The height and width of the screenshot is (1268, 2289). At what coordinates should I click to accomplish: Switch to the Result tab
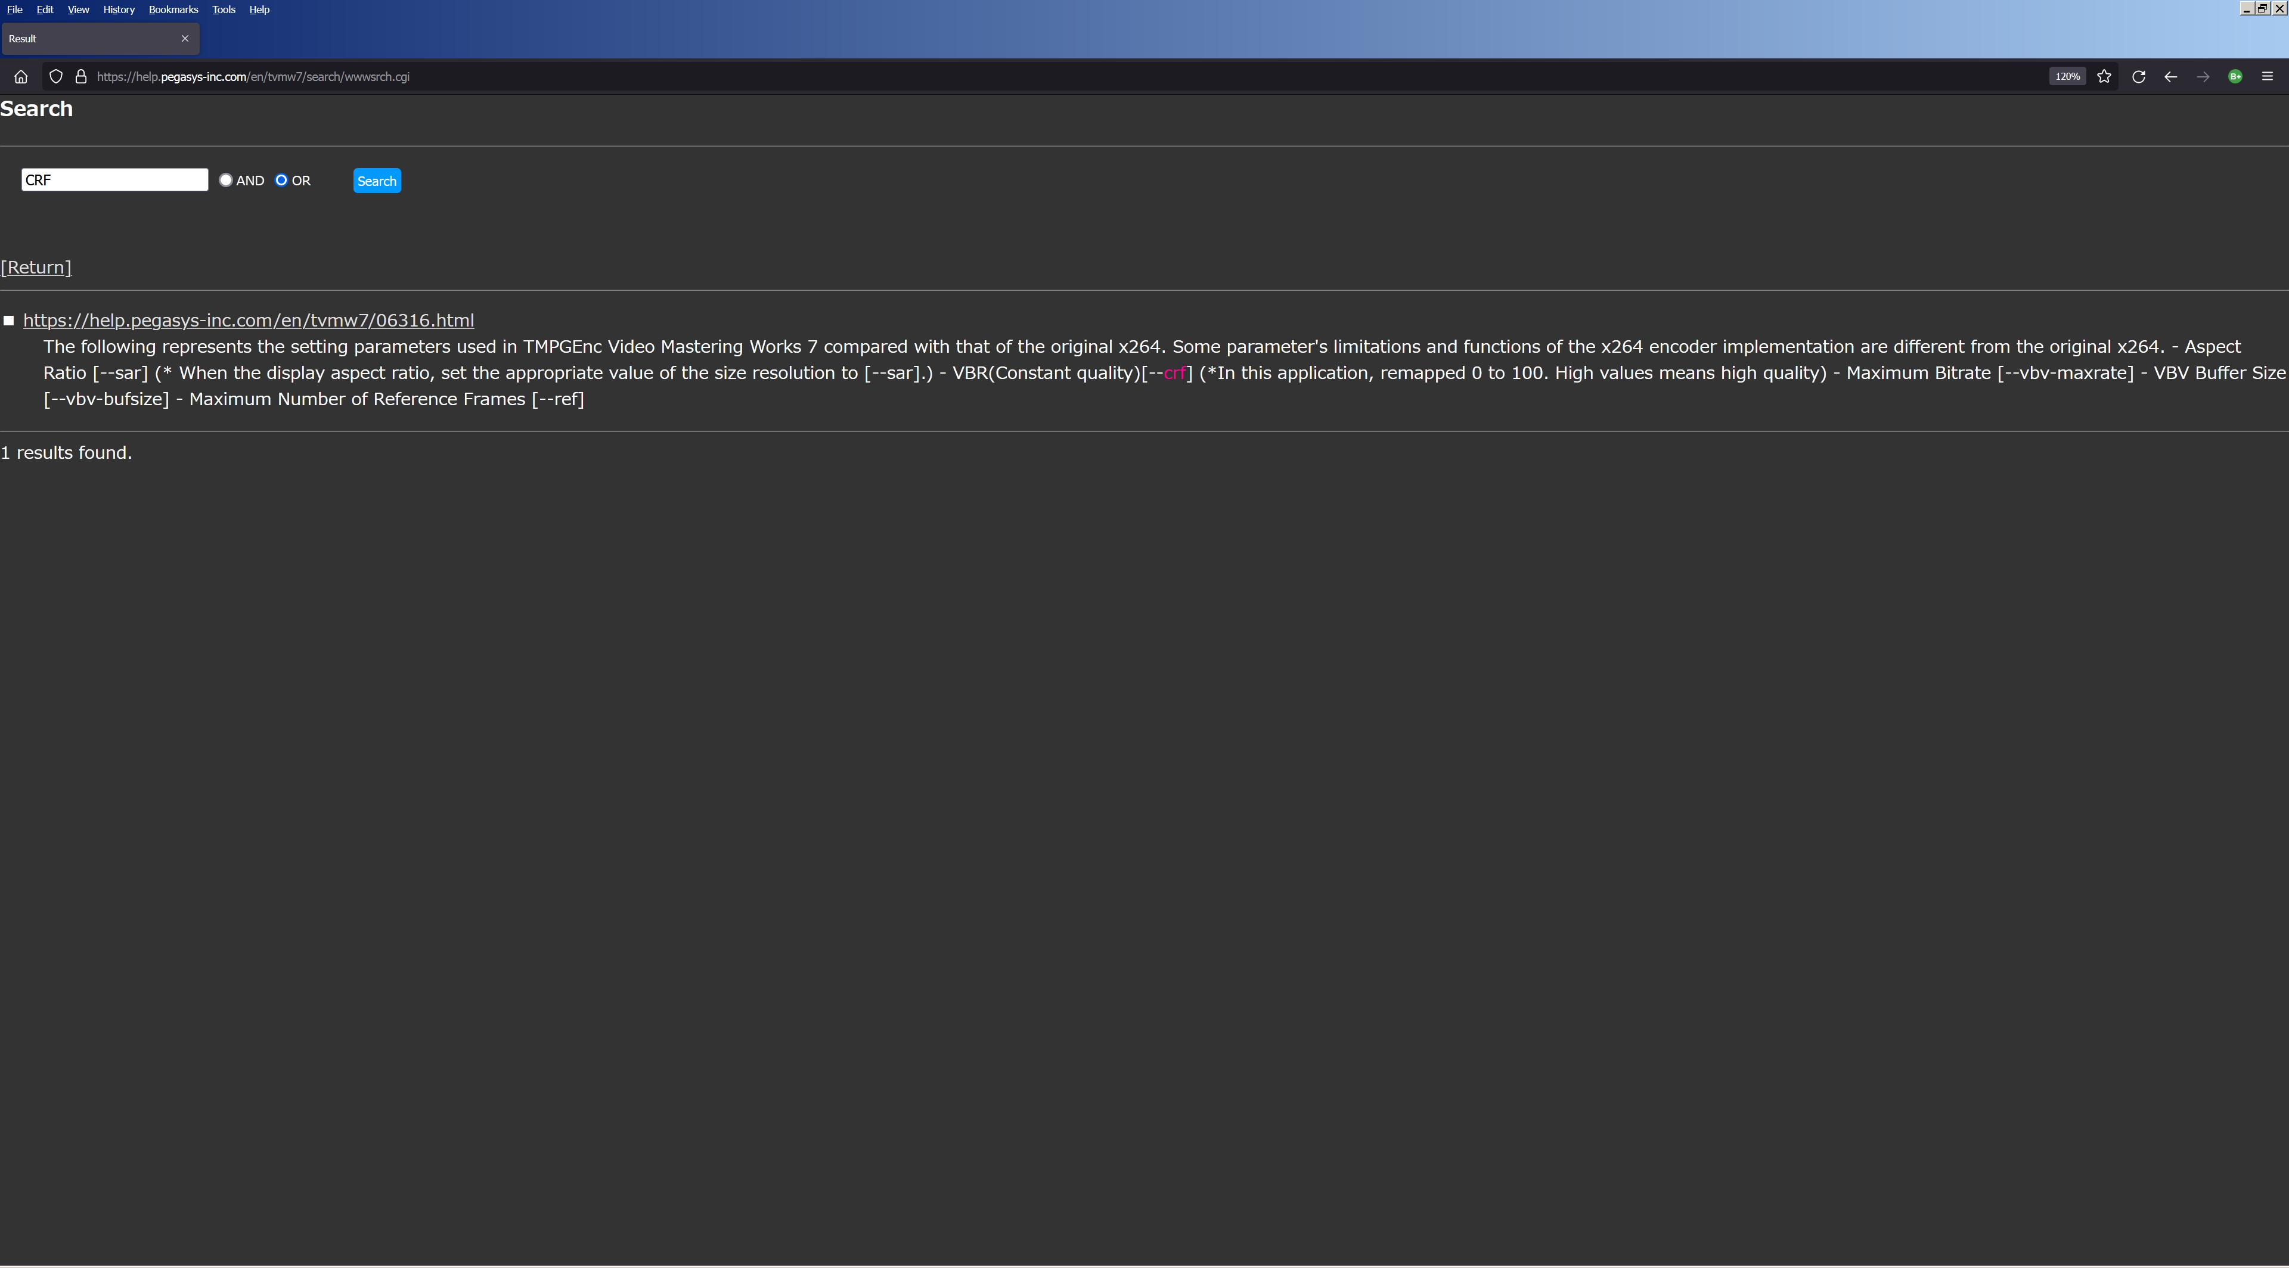tap(89, 39)
